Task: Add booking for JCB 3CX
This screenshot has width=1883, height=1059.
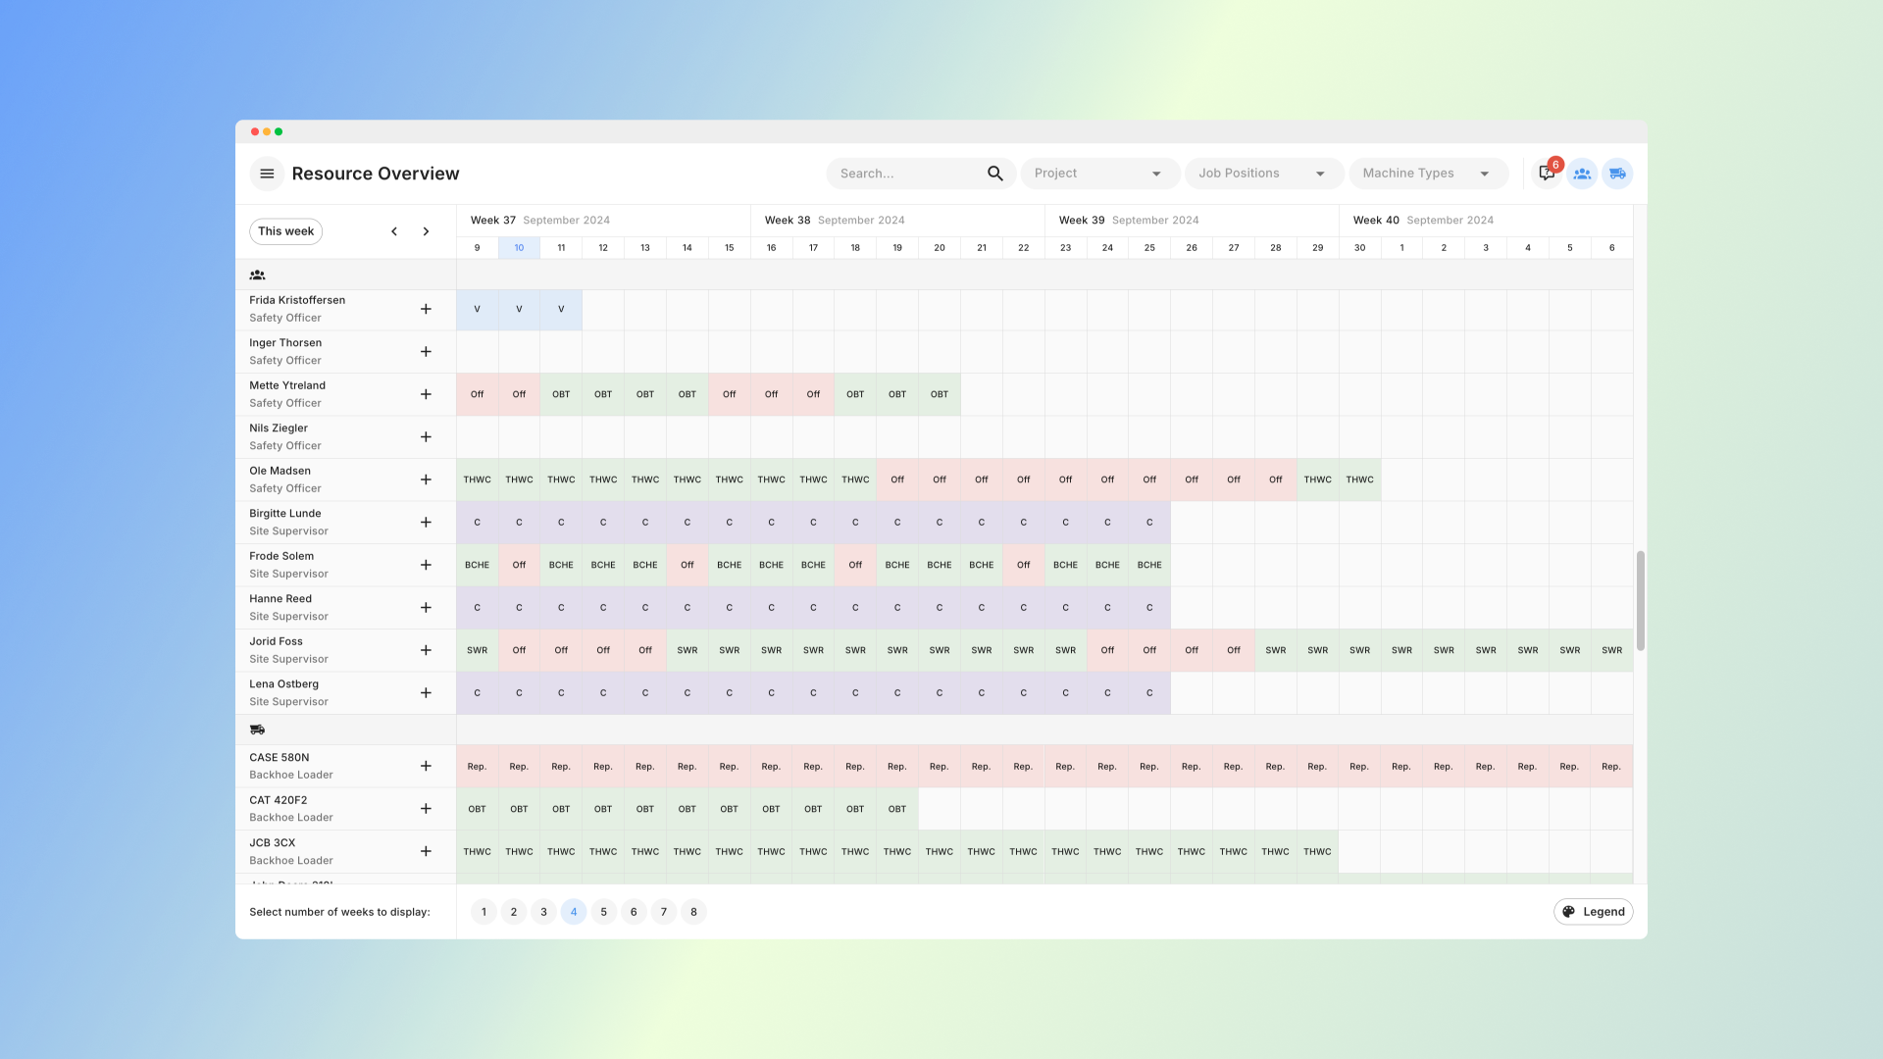Action: (x=426, y=851)
